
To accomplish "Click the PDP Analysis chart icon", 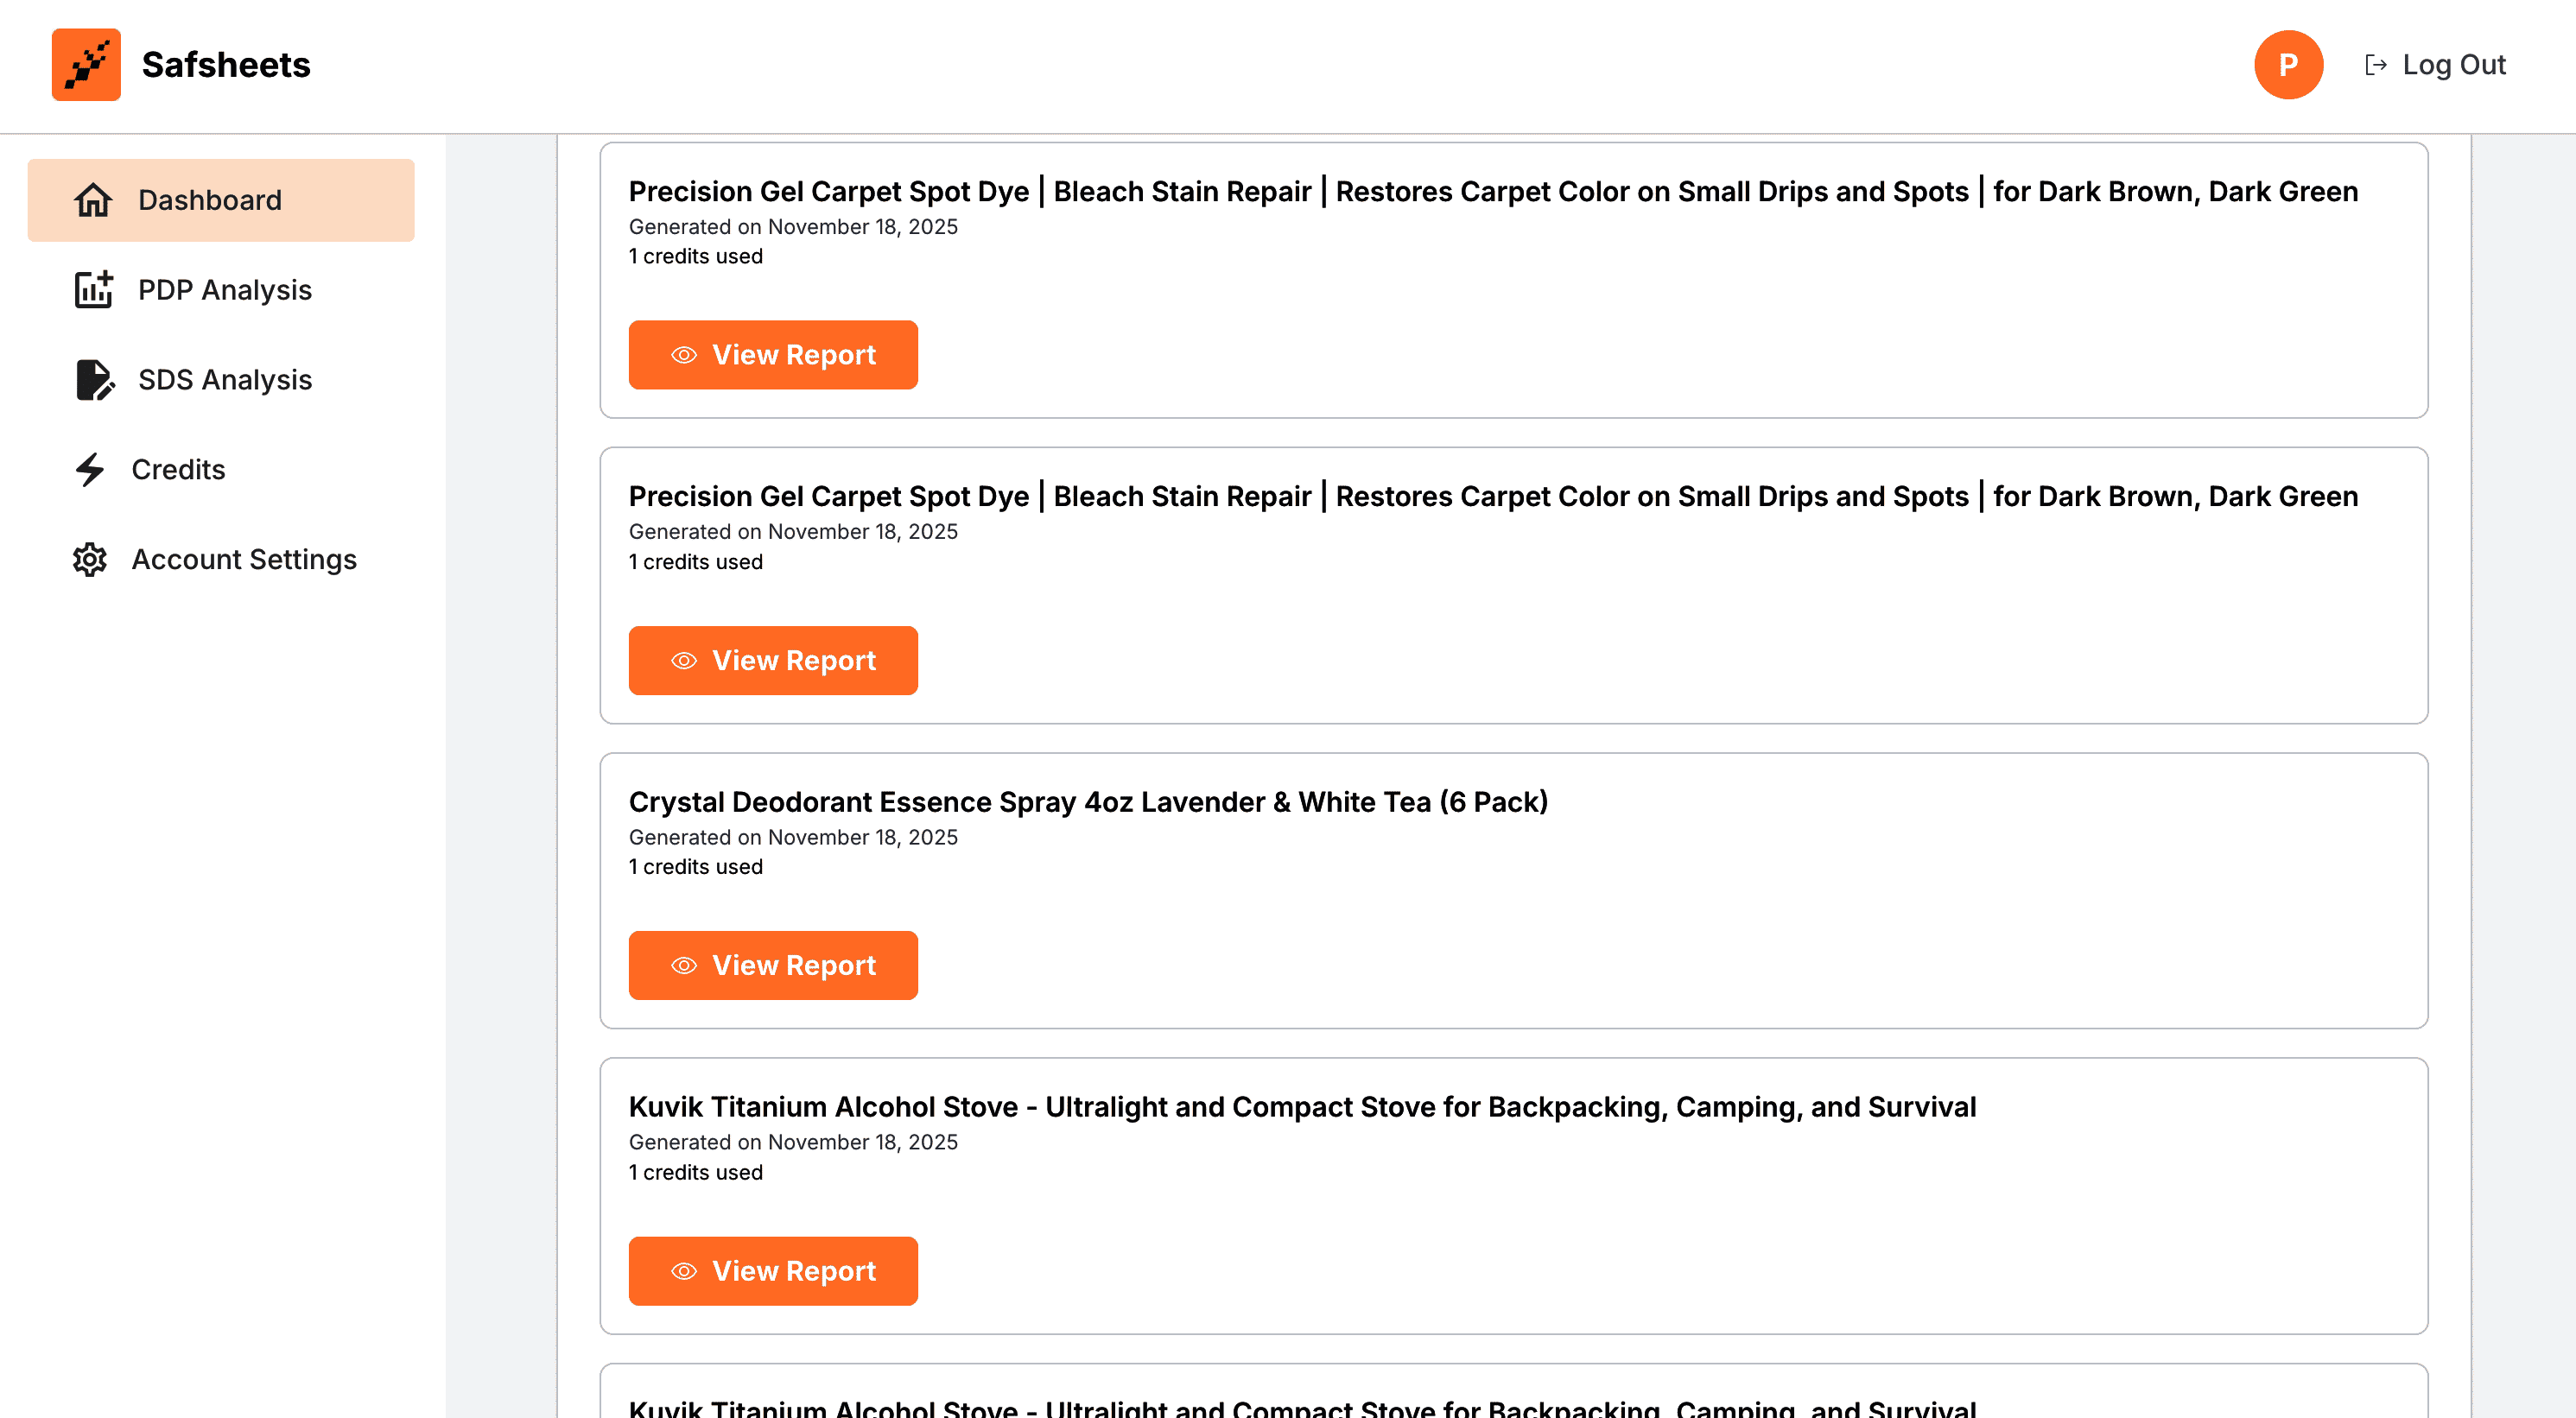I will (93, 290).
